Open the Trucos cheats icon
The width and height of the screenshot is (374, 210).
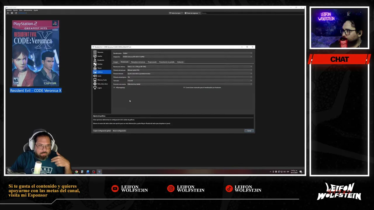(95, 68)
